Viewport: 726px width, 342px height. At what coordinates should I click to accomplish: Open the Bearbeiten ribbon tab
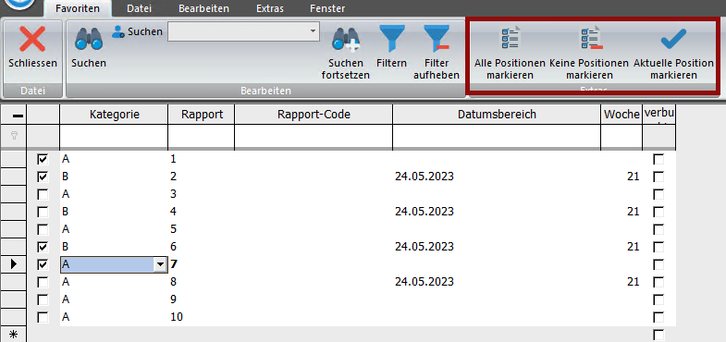[x=203, y=8]
